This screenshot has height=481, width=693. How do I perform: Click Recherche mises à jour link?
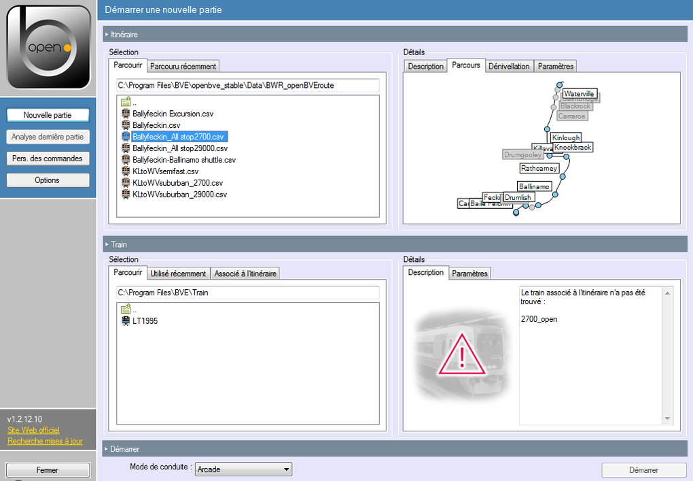(45, 441)
